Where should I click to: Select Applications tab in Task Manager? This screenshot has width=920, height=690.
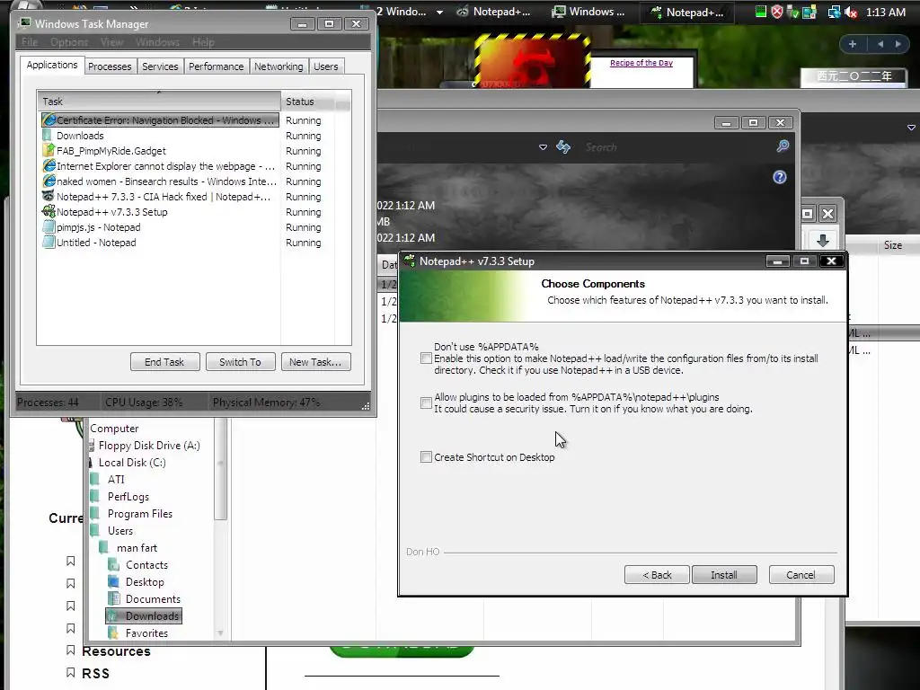point(52,65)
